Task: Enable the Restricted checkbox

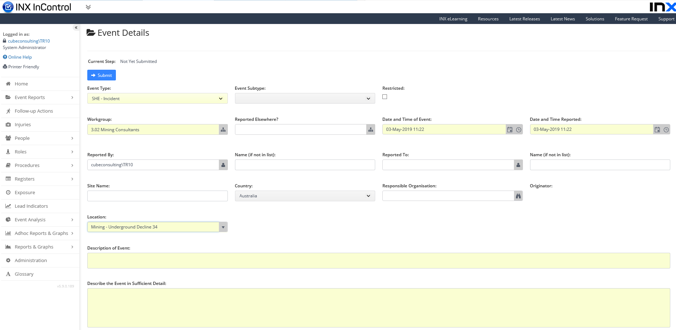Action: [384, 97]
